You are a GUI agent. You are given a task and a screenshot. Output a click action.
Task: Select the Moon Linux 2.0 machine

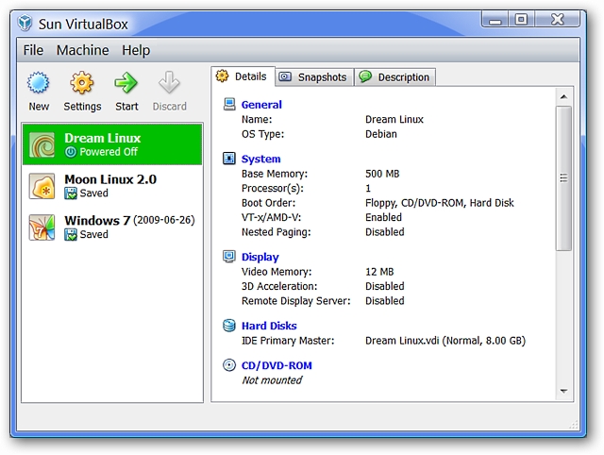coord(112,186)
